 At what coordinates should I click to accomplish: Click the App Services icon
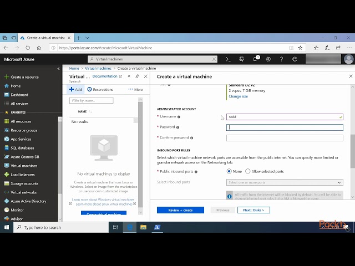pyautogui.click(x=7, y=139)
